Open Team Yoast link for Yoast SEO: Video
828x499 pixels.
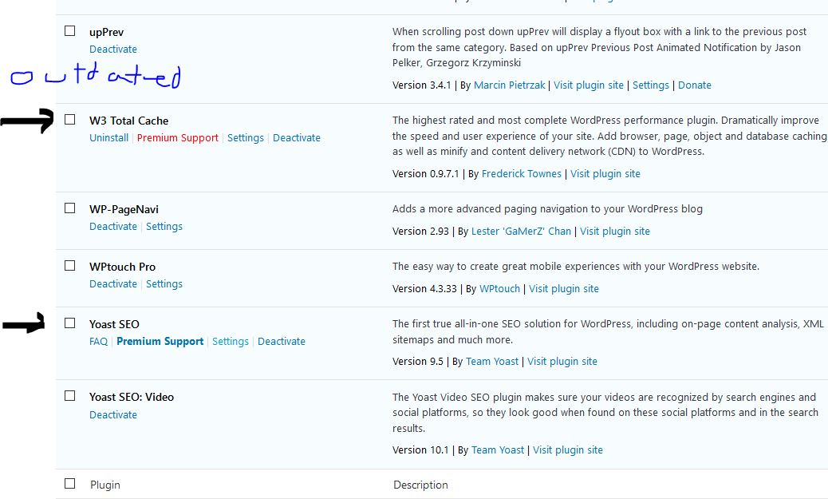(498, 450)
